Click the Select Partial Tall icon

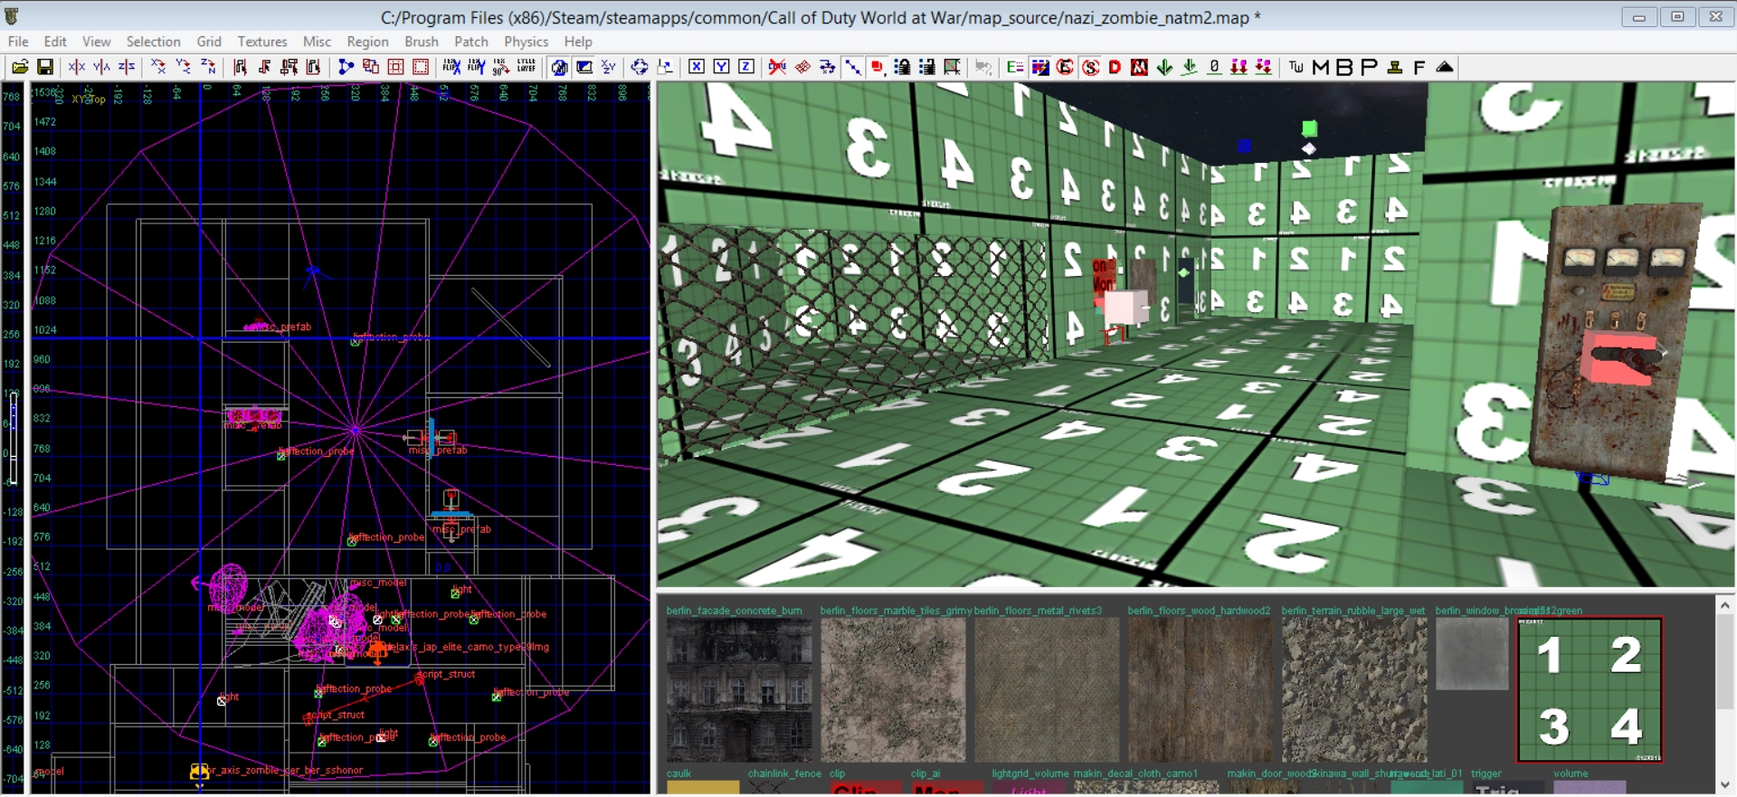[x=289, y=67]
